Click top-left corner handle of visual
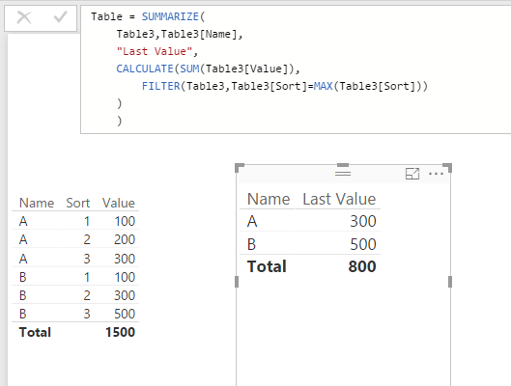511x386 pixels. click(240, 168)
